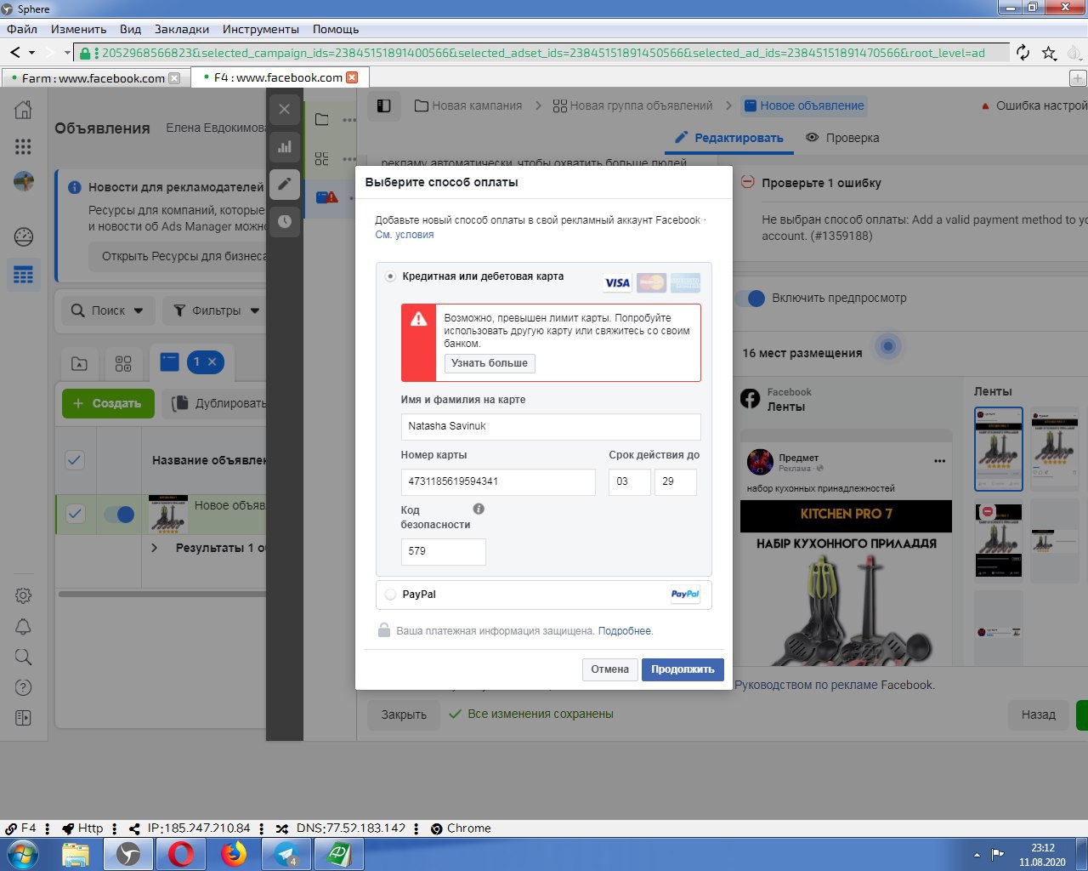Open the dropdown arrow next to browser back button
Image resolution: width=1088 pixels, height=871 pixels.
point(32,53)
